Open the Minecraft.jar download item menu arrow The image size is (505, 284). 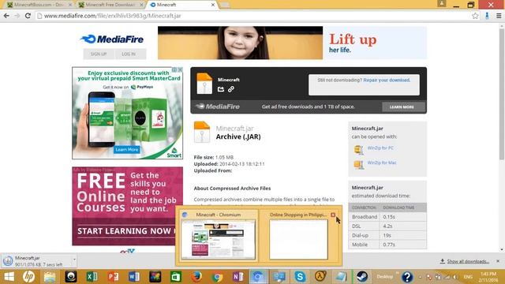click(74, 260)
